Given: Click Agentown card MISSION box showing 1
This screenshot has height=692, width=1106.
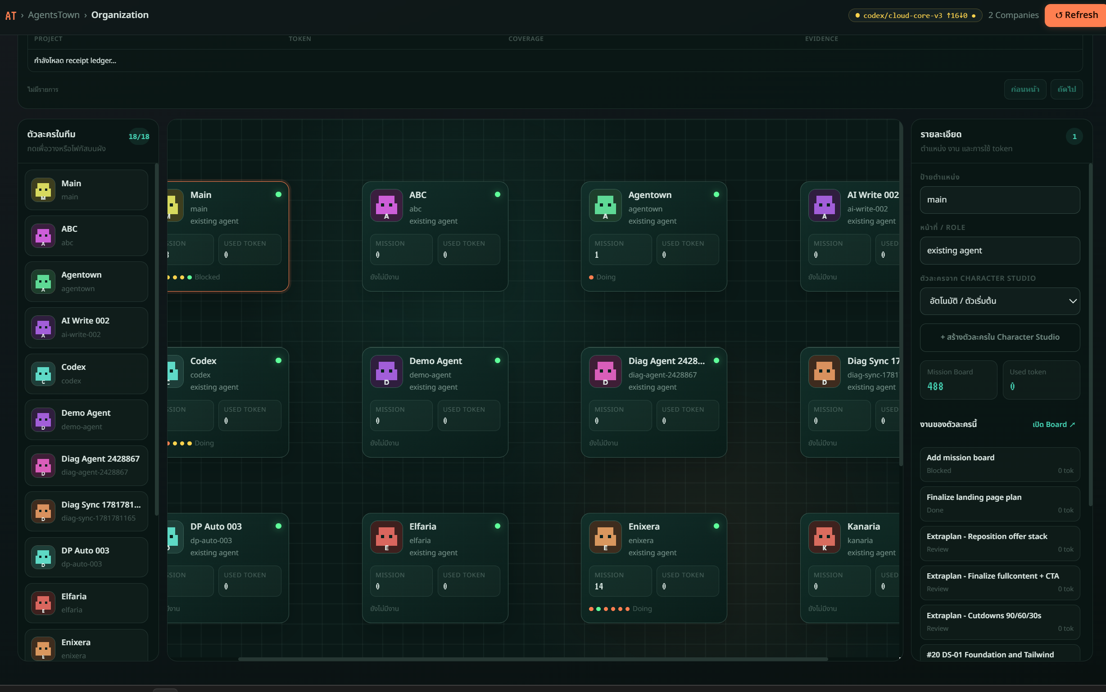Looking at the screenshot, I should [x=620, y=249].
